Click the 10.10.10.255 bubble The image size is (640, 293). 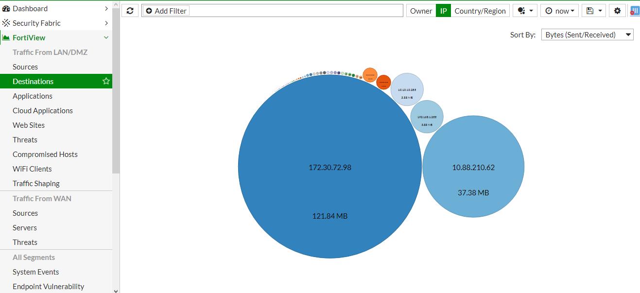click(407, 89)
